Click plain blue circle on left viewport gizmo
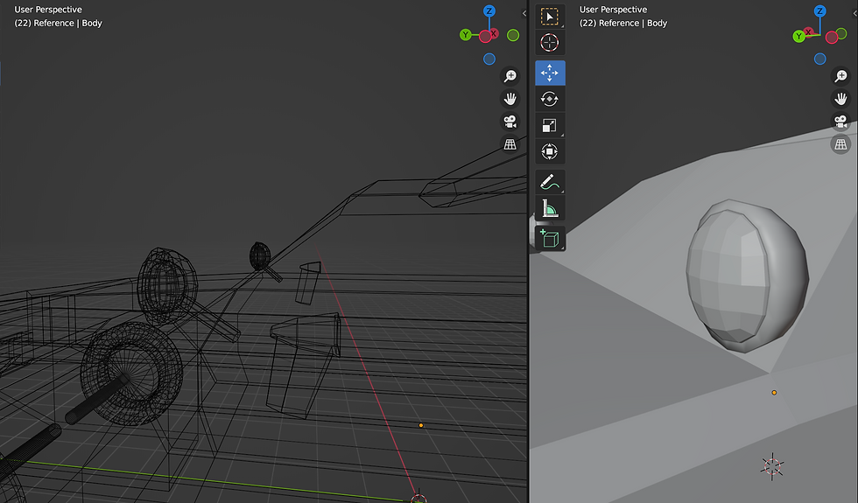 point(489,59)
